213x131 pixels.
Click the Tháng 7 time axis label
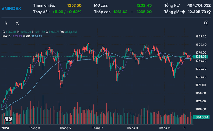click(98, 128)
